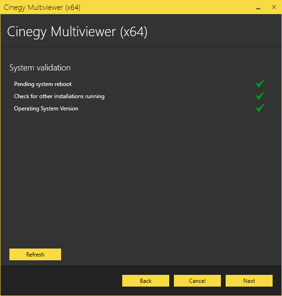
Task: Click the 'System validation' heading
Action: click(x=40, y=68)
